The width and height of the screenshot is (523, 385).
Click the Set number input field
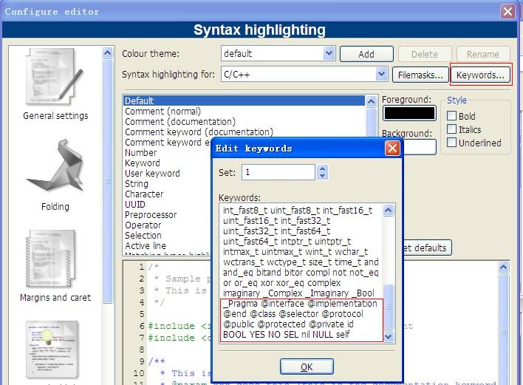278,172
